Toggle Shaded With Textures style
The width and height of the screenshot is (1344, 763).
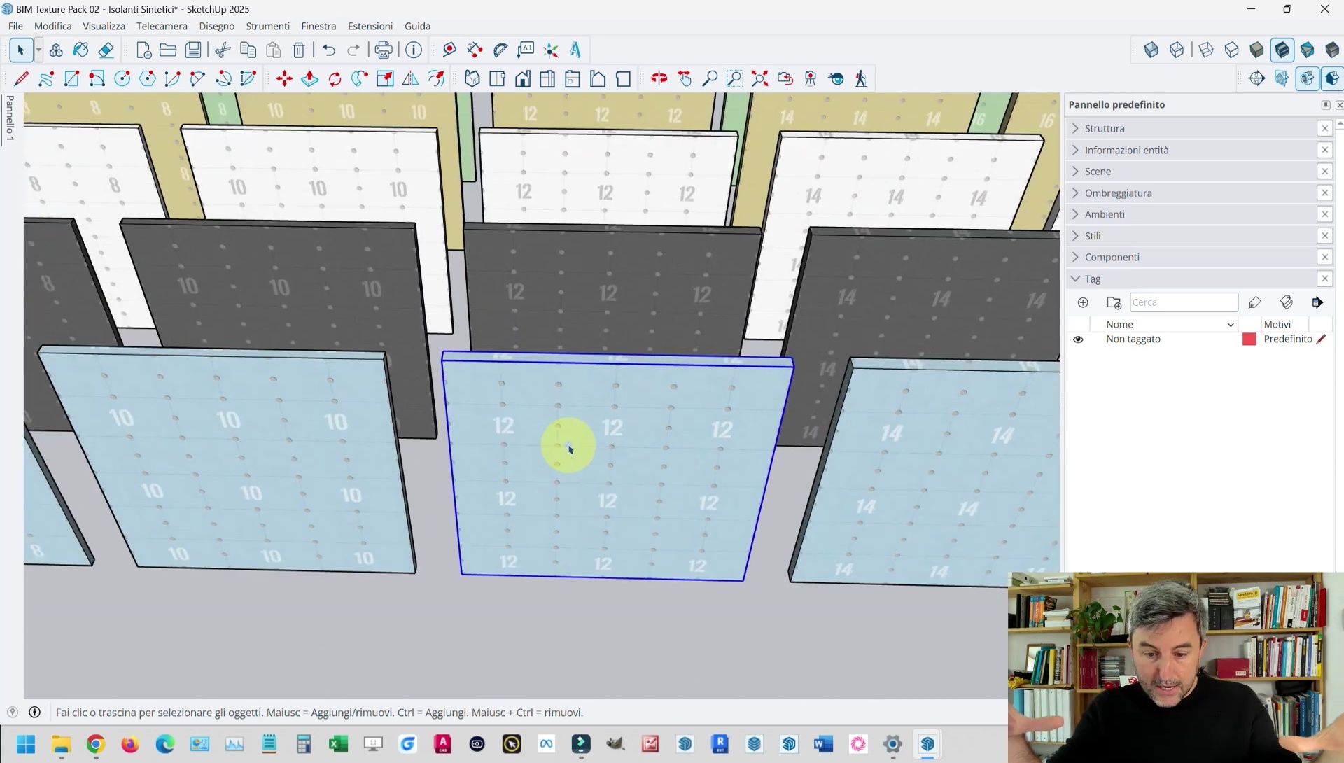[1282, 50]
